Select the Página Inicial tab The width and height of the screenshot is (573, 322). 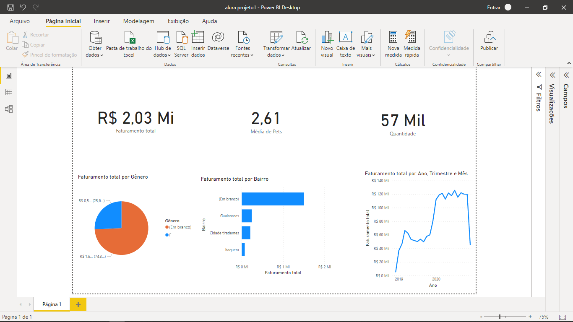point(63,21)
